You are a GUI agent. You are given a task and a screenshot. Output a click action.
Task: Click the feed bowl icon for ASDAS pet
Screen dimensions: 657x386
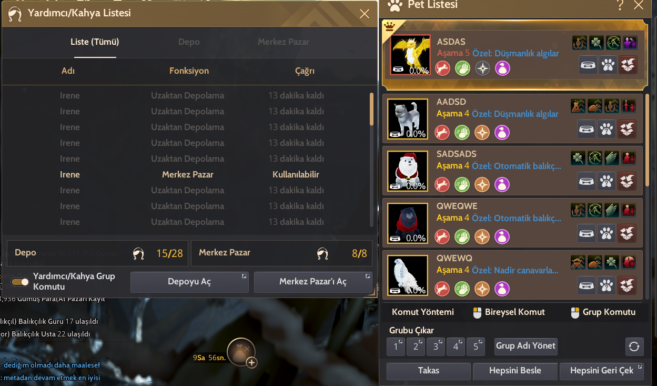pos(588,65)
